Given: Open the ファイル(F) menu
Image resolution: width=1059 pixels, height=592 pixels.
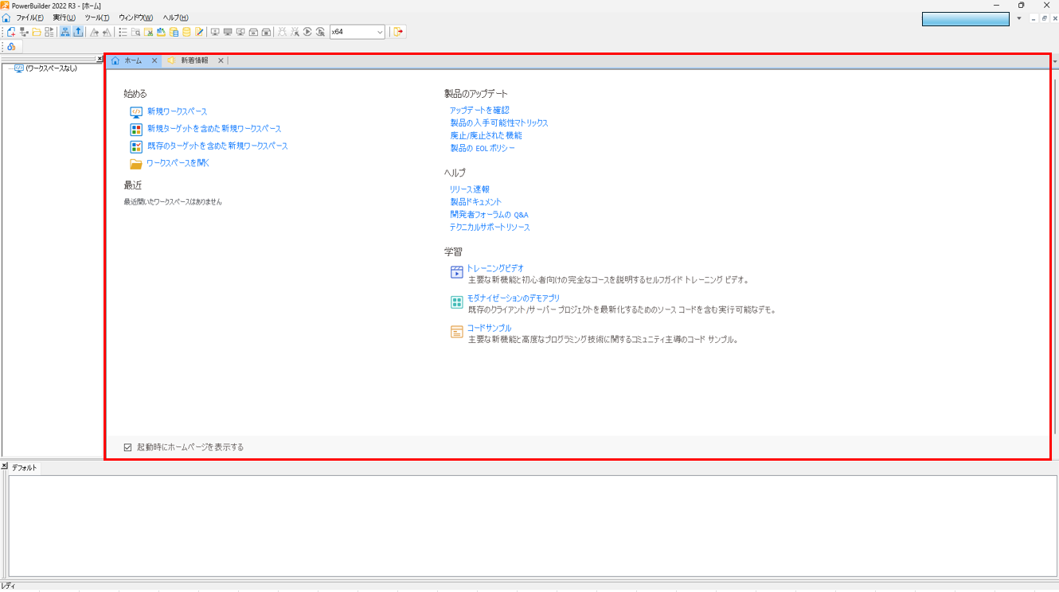Looking at the screenshot, I should coord(29,18).
